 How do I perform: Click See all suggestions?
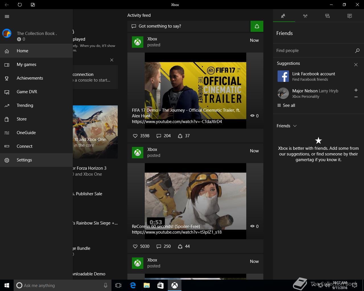coord(286,105)
